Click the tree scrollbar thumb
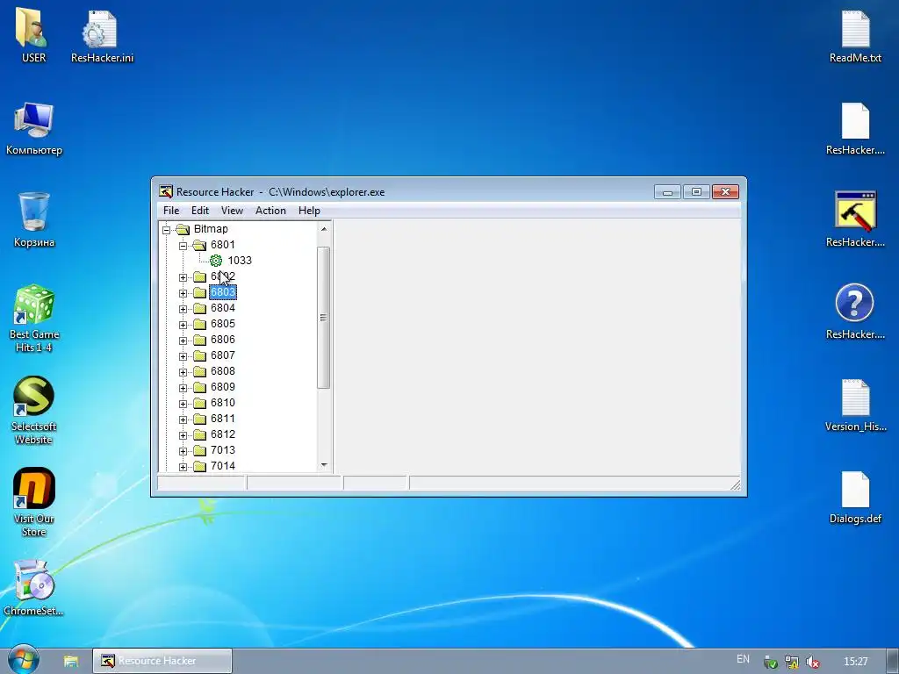The width and height of the screenshot is (899, 674). (x=323, y=318)
